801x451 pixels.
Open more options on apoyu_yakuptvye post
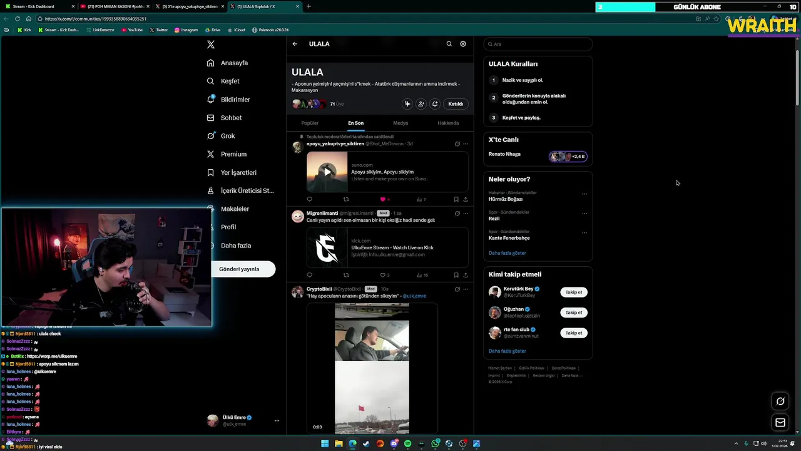click(466, 143)
